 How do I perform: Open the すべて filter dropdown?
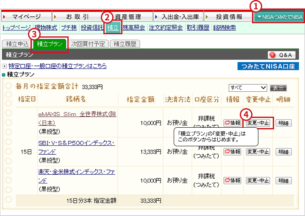click(x=248, y=88)
